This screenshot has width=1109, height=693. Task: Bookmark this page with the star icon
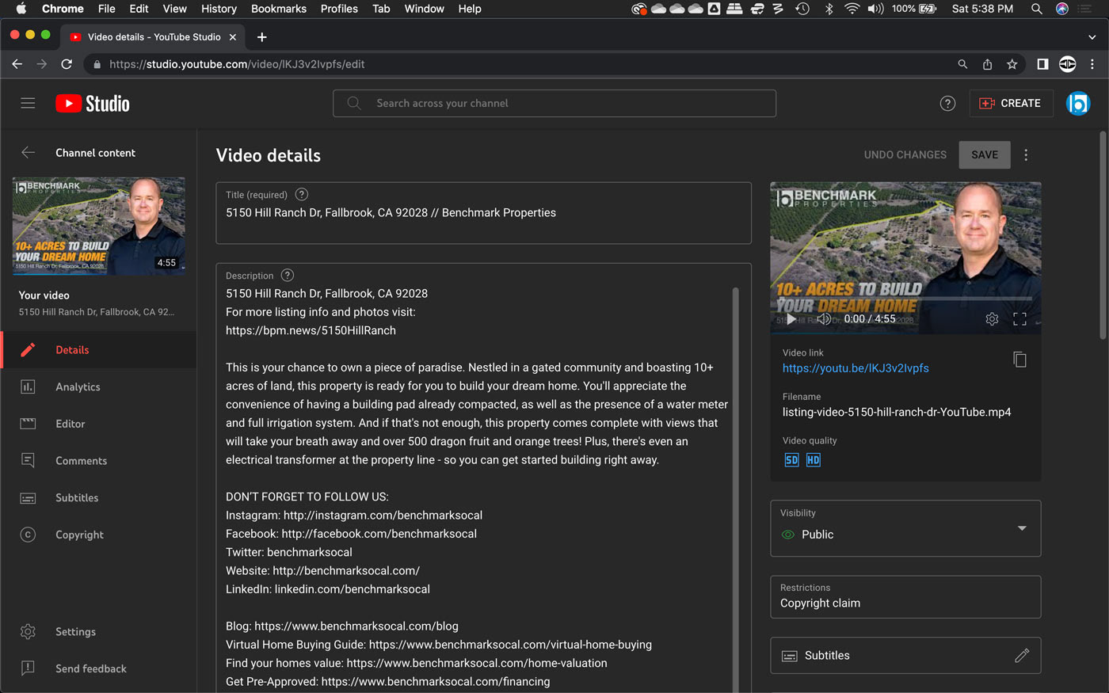(1012, 64)
